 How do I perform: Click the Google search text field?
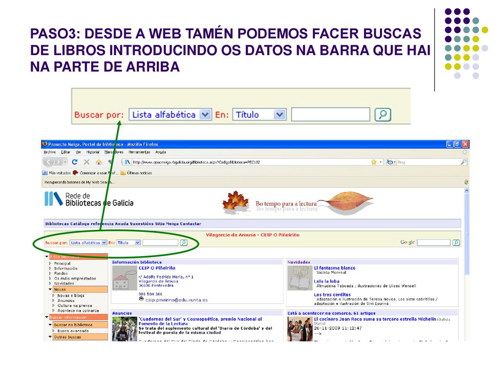(x=434, y=243)
